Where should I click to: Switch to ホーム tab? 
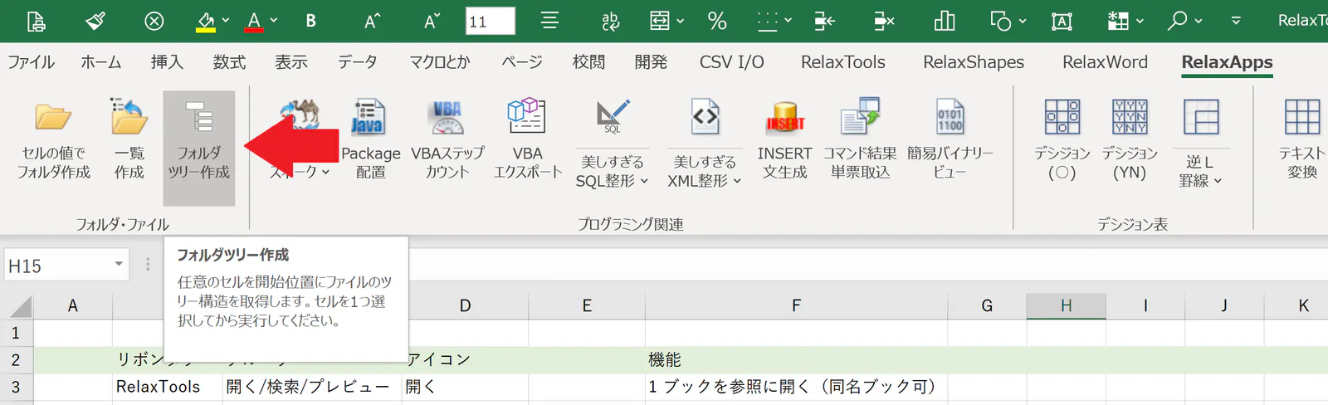pyautogui.click(x=101, y=62)
